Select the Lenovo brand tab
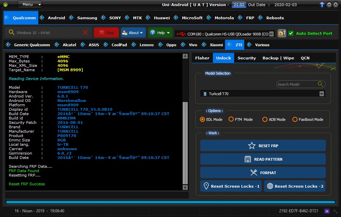 (x=147, y=45)
